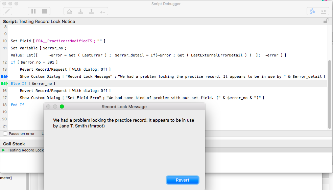The width and height of the screenshot is (333, 190).
Task: Click the Revert button in the dialog
Action: [x=183, y=180]
